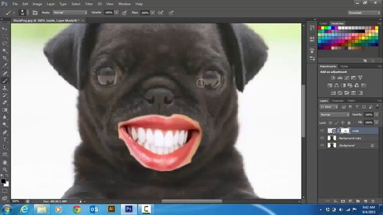Hide the Background layer
The height and width of the screenshot is (215, 383).
(x=322, y=146)
